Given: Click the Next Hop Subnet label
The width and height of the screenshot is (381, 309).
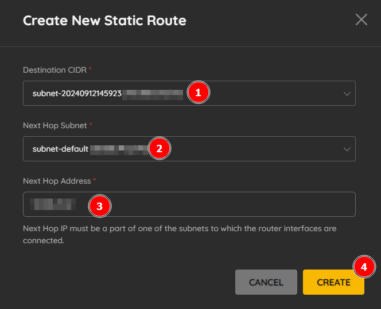Looking at the screenshot, I should click(55, 125).
